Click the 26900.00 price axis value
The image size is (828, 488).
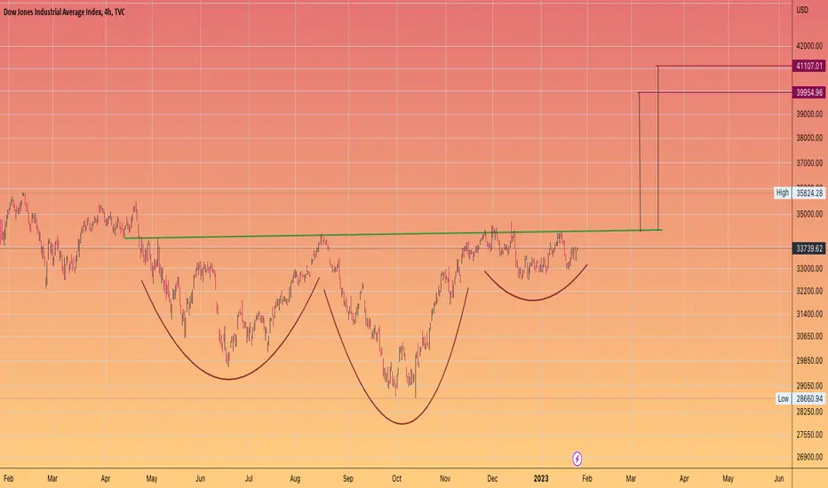[809, 457]
